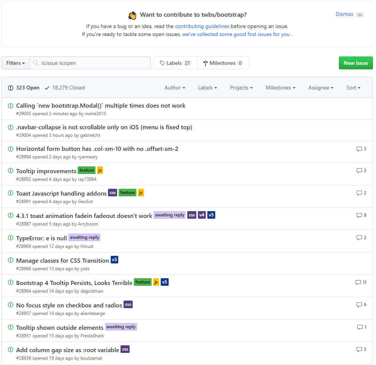Open comments of Horizontal form button issue
Image resolution: width=376 pixels, height=365 pixels.
point(361,149)
